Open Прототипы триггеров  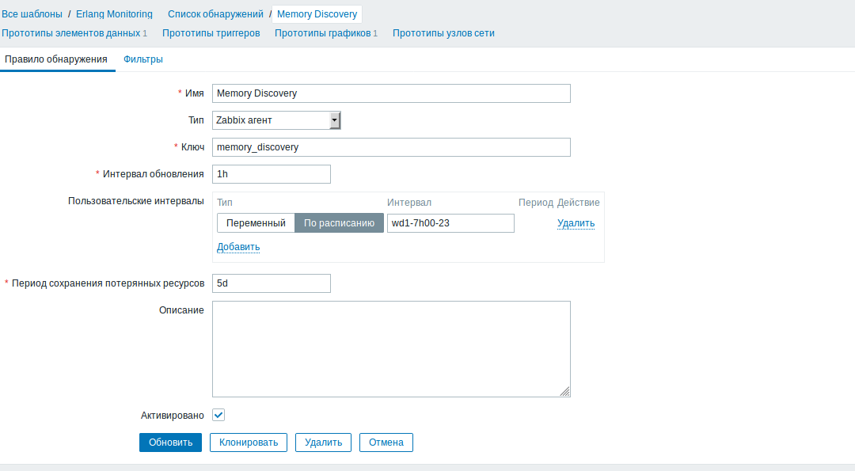pyautogui.click(x=211, y=33)
